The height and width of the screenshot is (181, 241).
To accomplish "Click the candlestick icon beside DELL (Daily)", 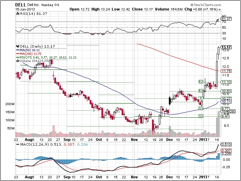I will [18, 46].
